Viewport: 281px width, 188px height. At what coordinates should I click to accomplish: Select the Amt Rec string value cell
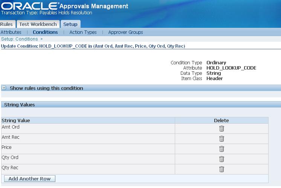point(88,139)
